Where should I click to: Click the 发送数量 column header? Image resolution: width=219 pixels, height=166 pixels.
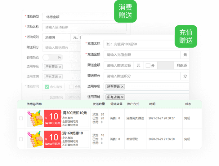point(98,104)
